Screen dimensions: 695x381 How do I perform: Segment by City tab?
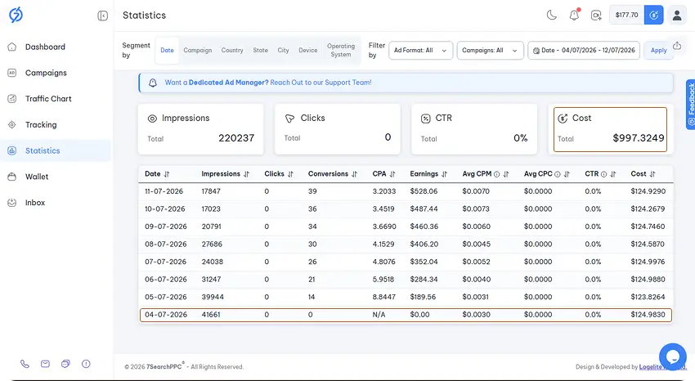[x=283, y=51]
